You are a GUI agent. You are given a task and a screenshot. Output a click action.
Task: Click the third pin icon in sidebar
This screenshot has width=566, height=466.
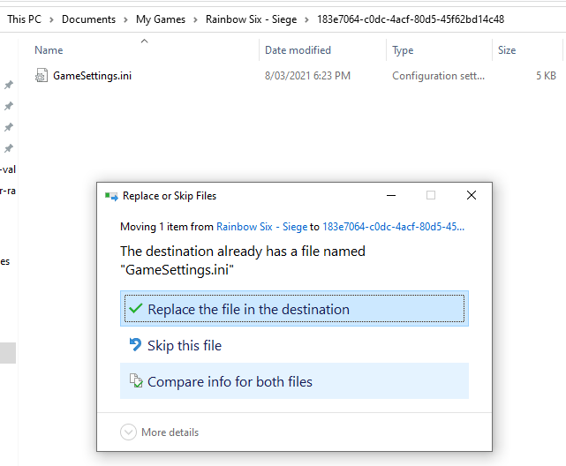tap(9, 127)
